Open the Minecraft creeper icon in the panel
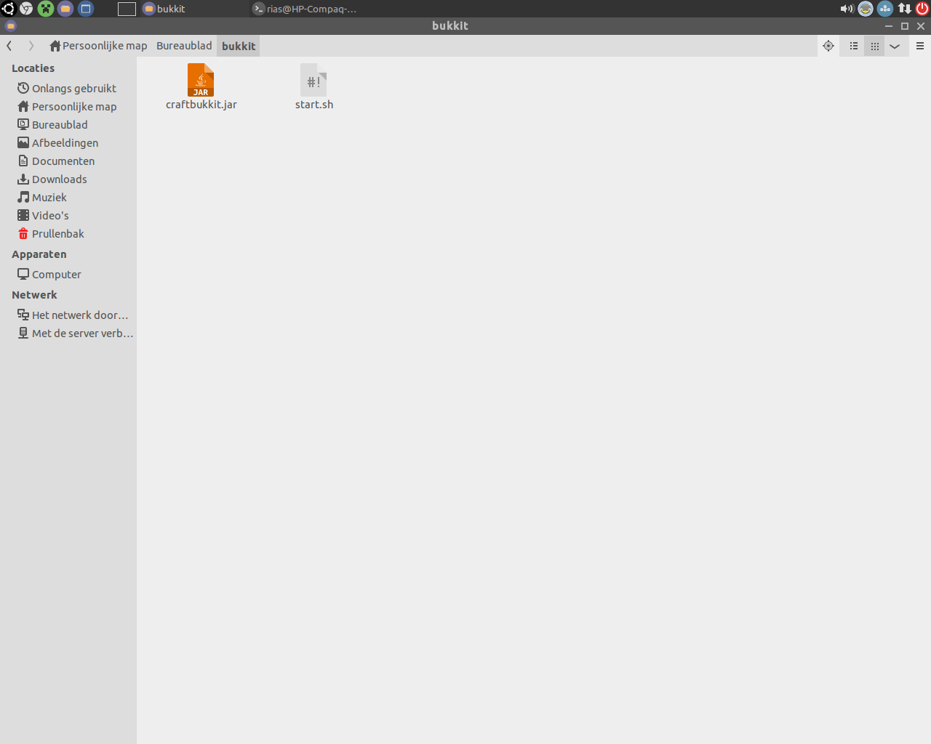 point(46,9)
